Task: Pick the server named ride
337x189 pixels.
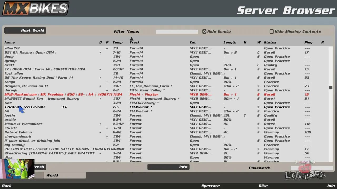Action: pos(167,103)
